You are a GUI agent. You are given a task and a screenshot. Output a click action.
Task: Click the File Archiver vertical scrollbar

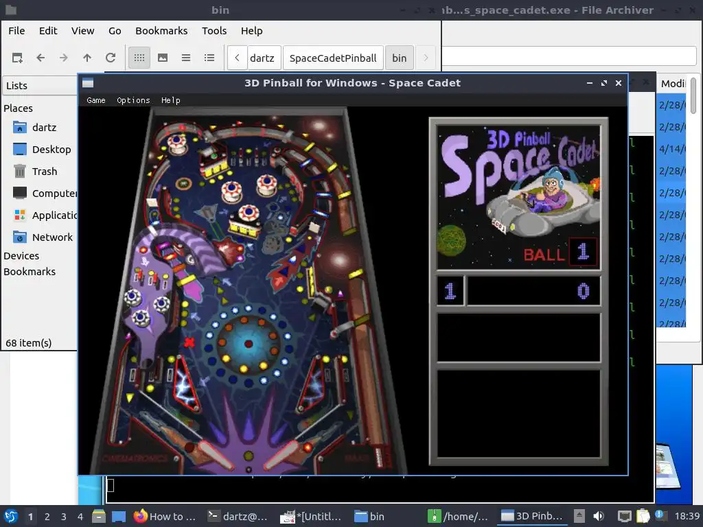pos(693,95)
